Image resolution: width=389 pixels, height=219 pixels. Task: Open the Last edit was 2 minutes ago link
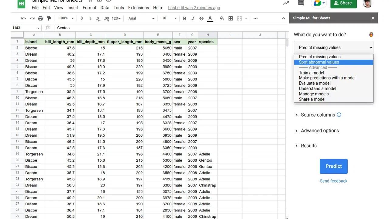click(x=194, y=8)
